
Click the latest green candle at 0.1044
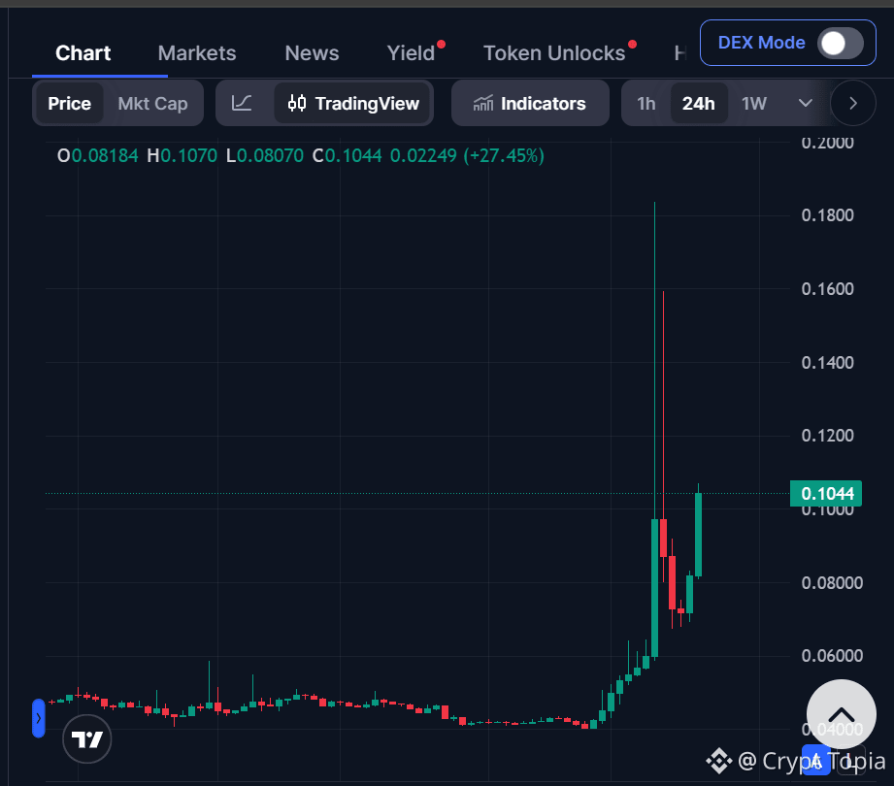pyautogui.click(x=699, y=535)
